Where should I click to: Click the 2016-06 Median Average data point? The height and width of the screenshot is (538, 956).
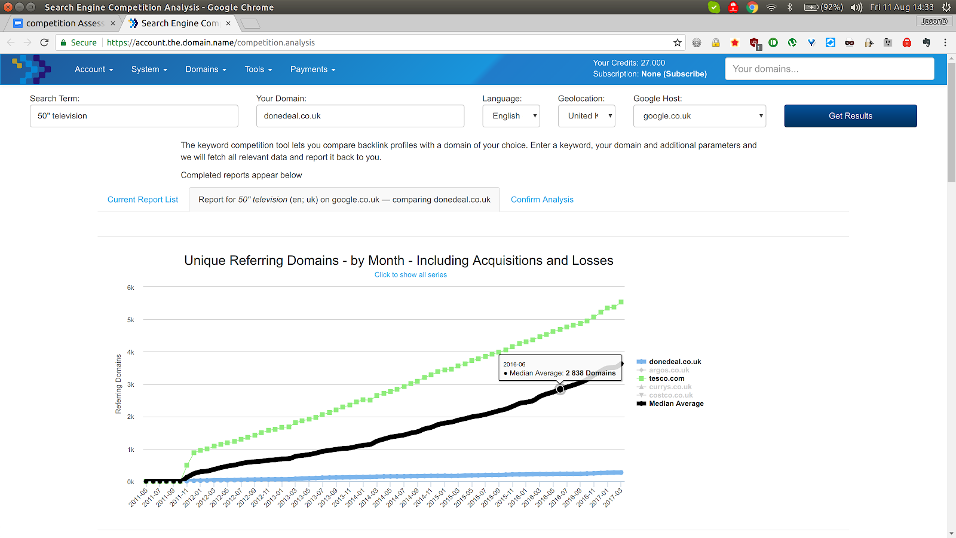click(560, 390)
